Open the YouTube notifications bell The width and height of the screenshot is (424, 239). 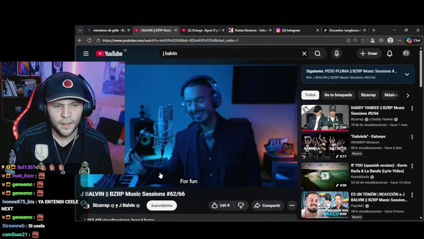(389, 53)
